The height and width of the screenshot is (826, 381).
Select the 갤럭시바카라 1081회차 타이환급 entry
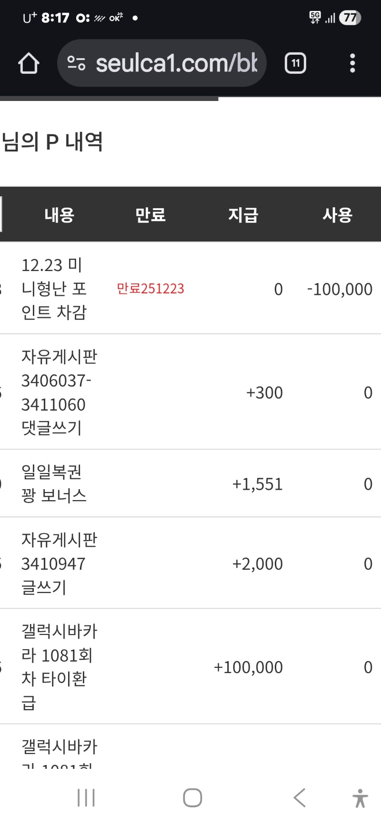59,666
